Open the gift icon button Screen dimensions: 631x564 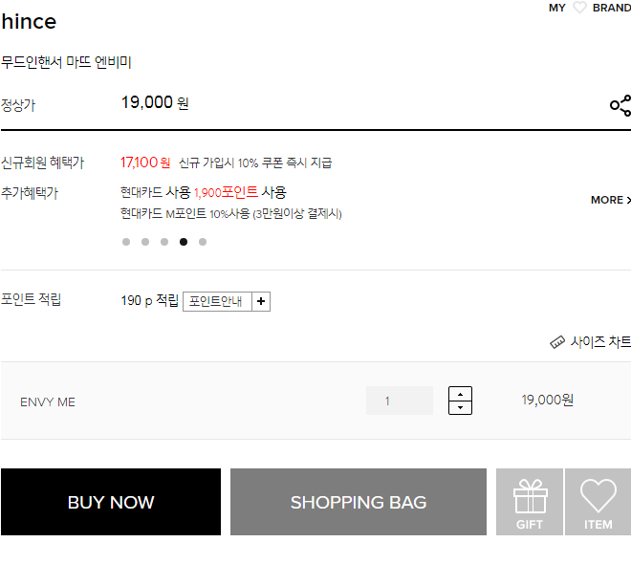[530, 502]
